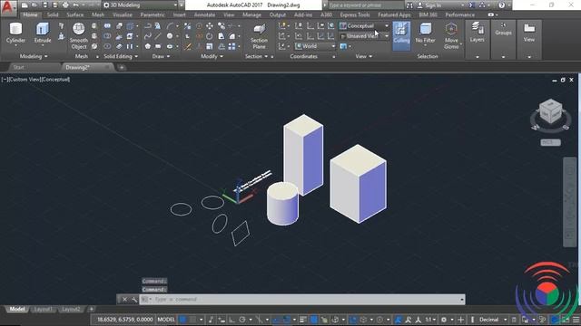Screen dimensions: 581x326
Task: Click the Smooth Object mesh tool
Action: [x=79, y=36]
